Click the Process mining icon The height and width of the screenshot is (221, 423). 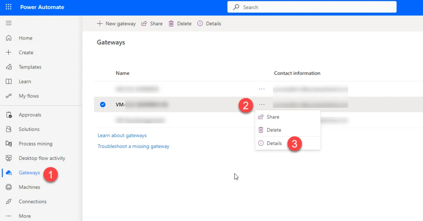coord(9,144)
